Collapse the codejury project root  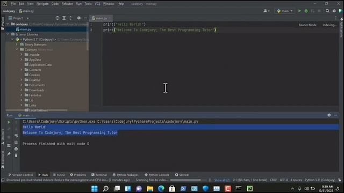coord(8,24)
